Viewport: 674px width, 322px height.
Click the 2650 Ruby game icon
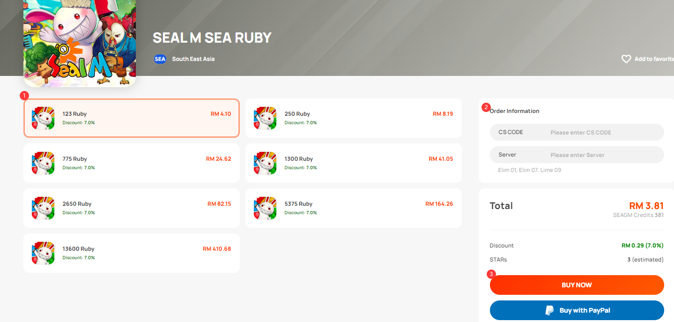[43, 208]
